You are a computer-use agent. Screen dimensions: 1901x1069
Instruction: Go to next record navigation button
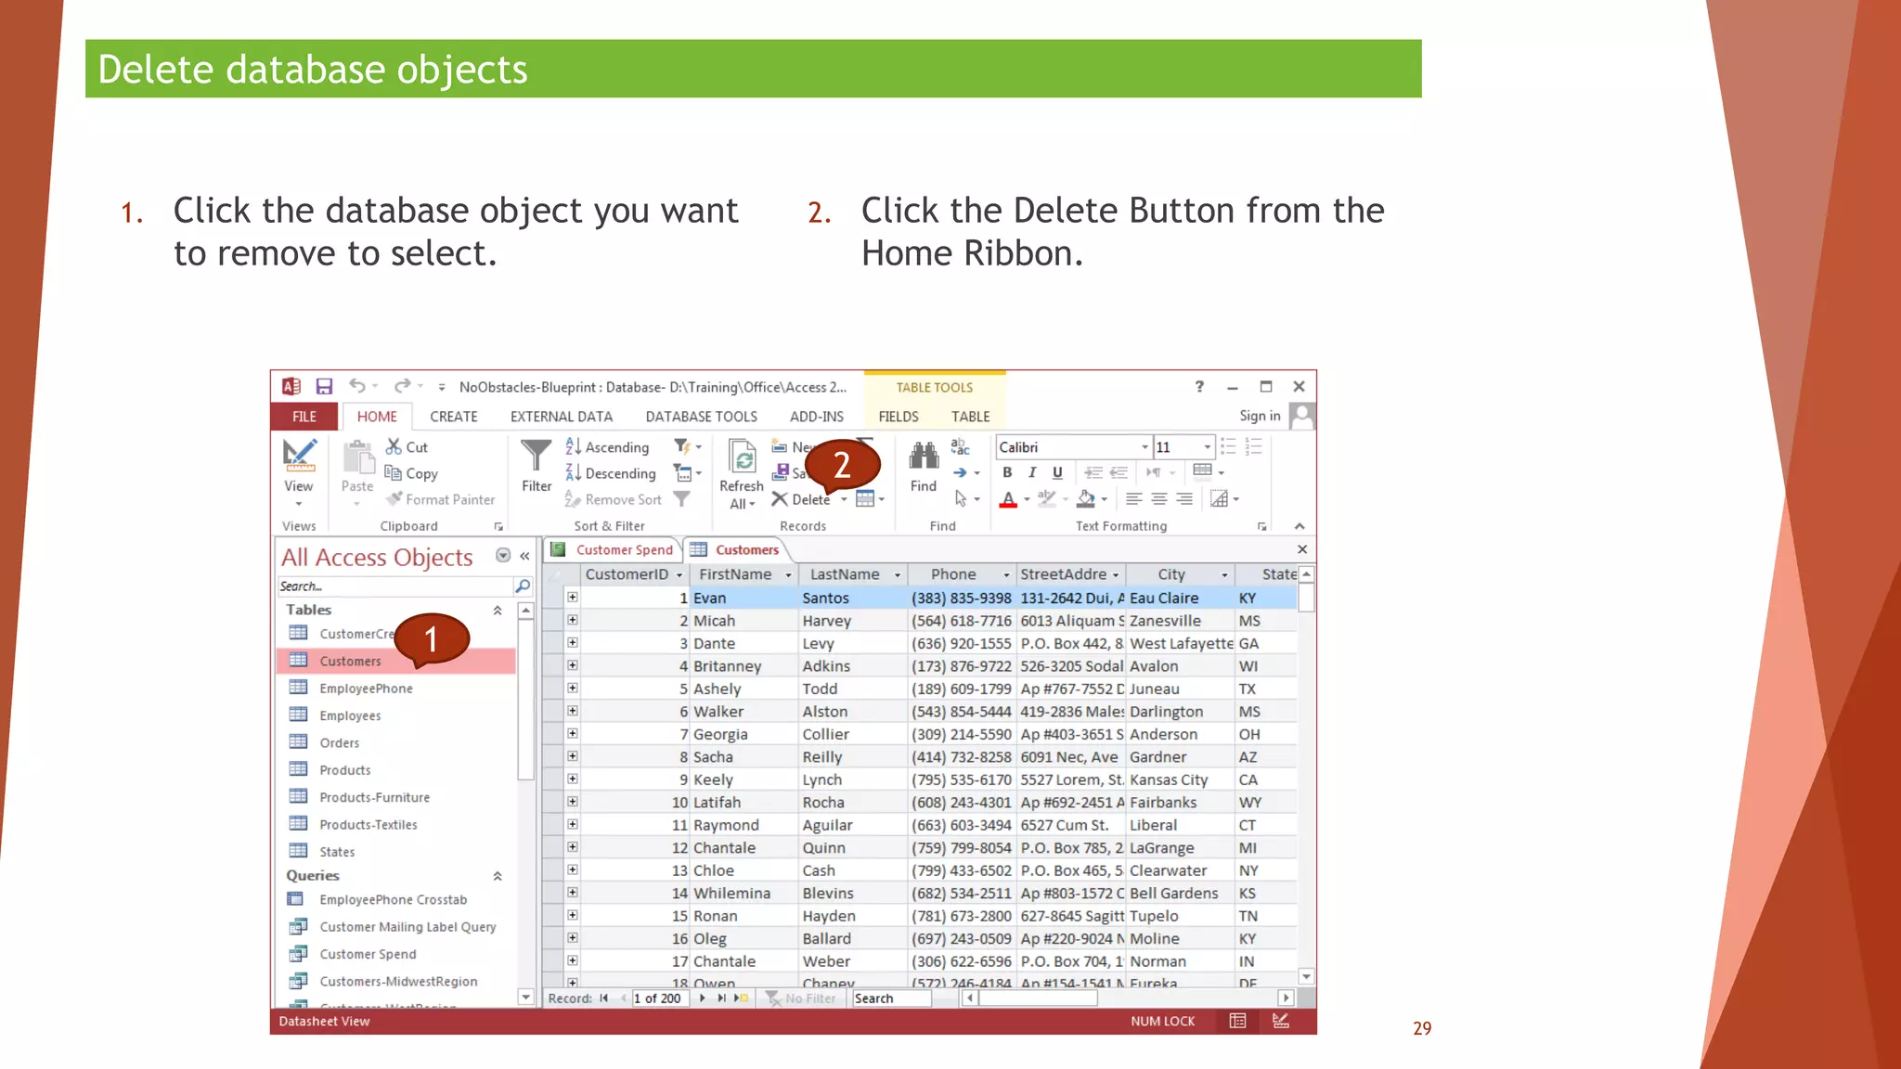click(703, 998)
